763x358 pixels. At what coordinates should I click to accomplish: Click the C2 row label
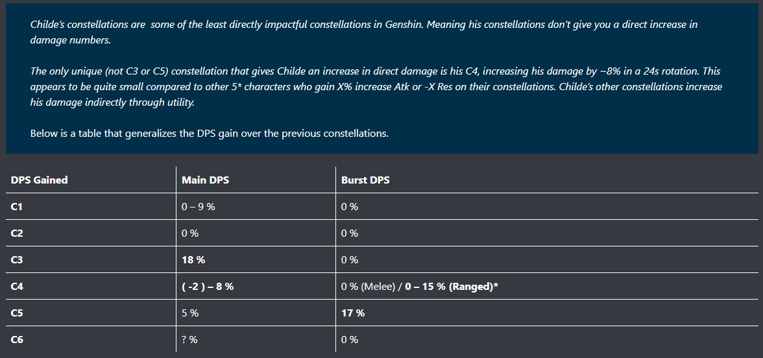click(x=18, y=233)
